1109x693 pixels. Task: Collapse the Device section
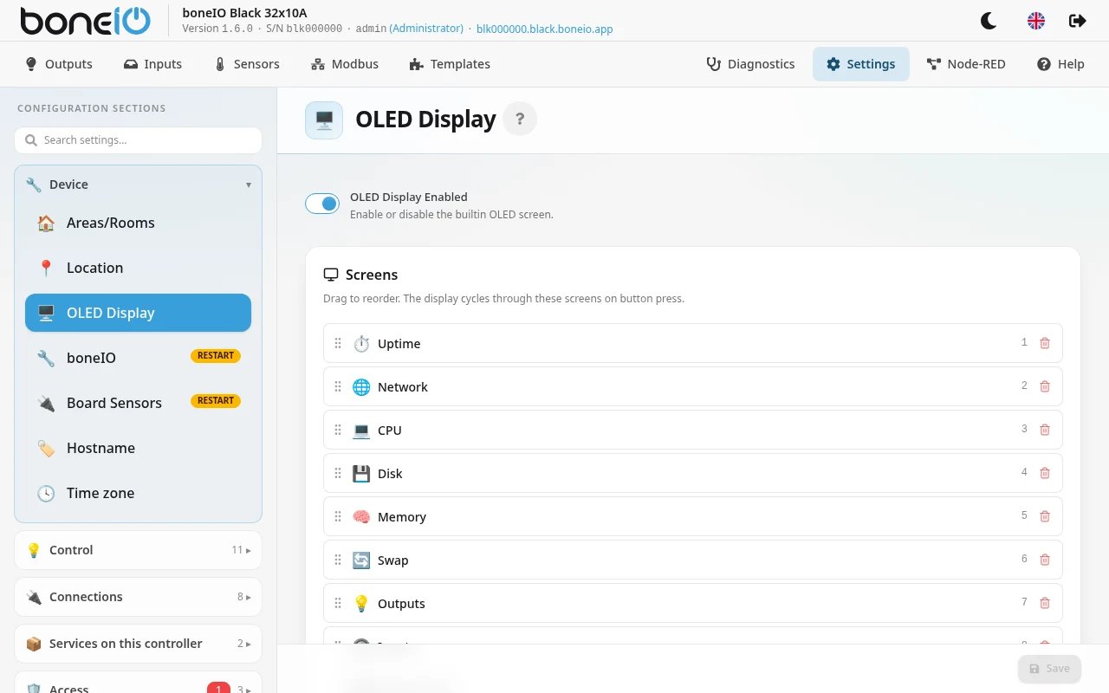(x=138, y=185)
